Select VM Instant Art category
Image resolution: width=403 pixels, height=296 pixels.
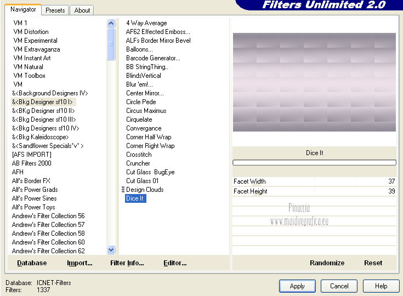32,58
